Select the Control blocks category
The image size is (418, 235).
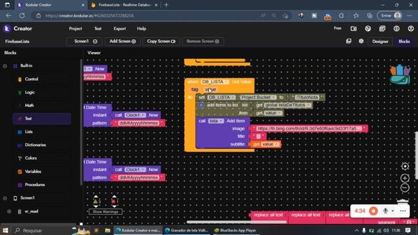coord(42,79)
